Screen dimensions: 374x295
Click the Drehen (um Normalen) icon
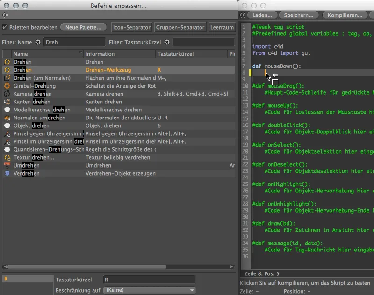(7, 78)
